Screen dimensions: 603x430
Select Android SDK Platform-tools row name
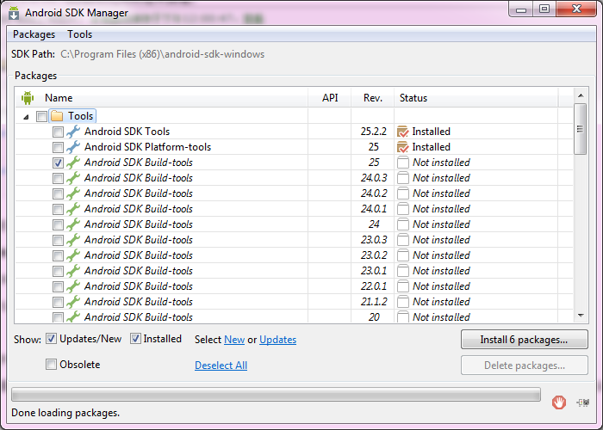pos(147,147)
